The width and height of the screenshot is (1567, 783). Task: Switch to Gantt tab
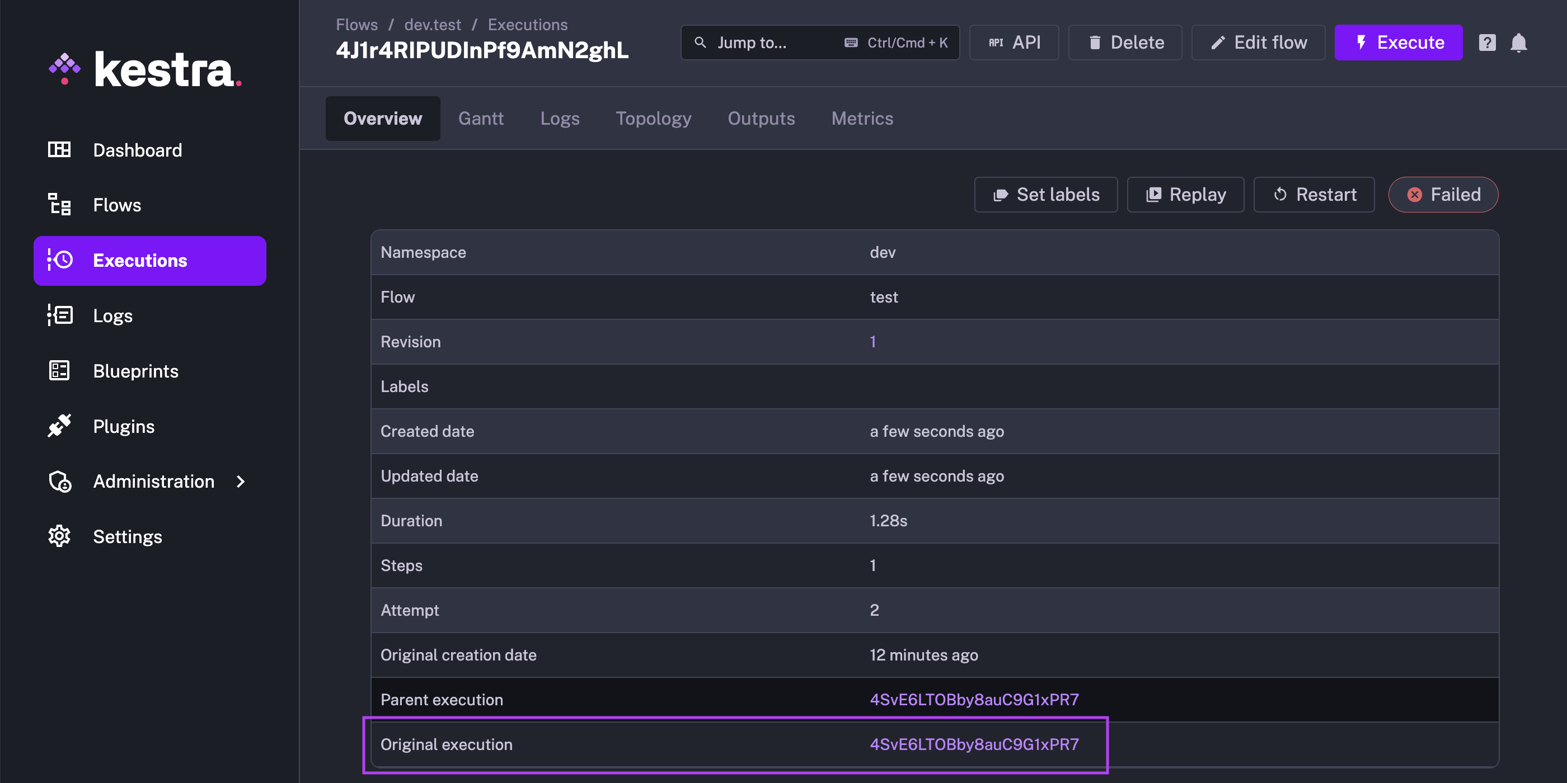[x=481, y=117]
